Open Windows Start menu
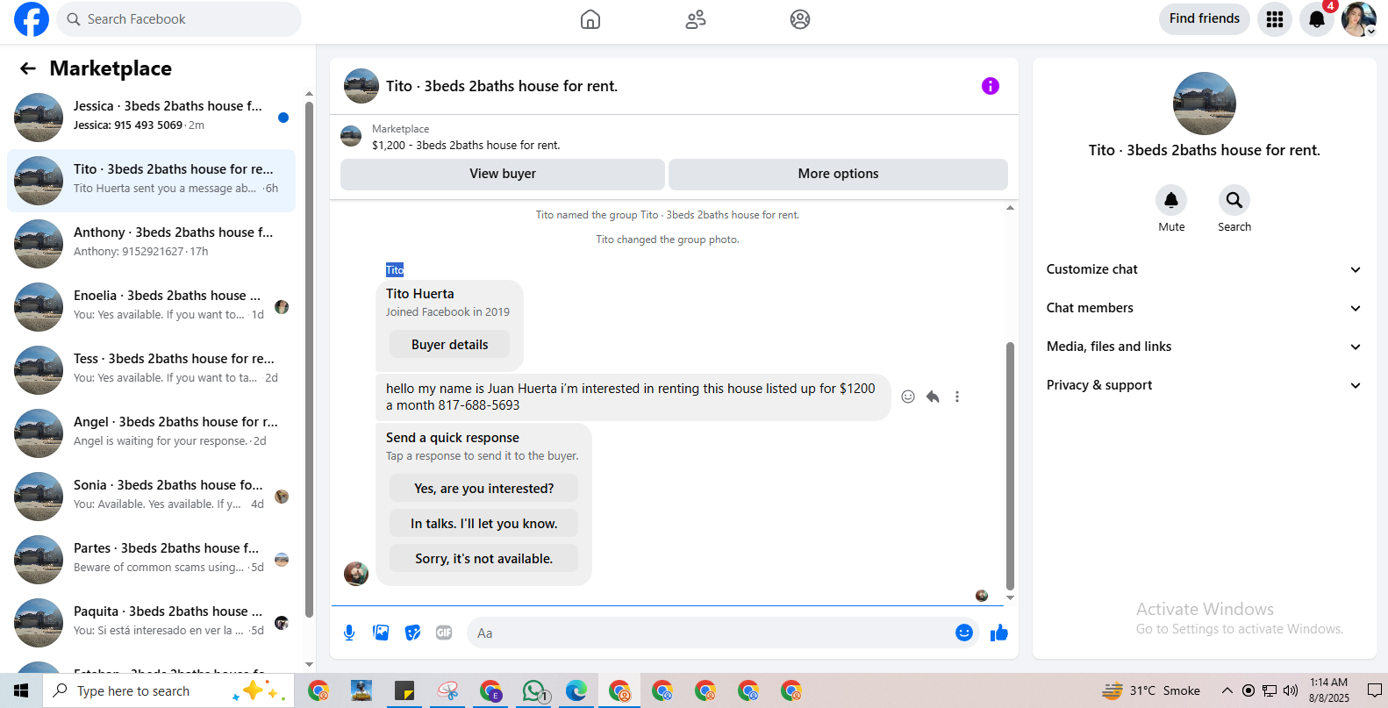 [x=21, y=691]
